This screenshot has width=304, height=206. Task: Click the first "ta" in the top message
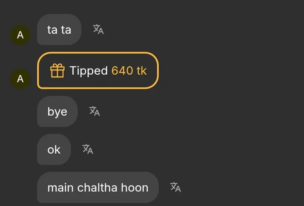coord(52,30)
